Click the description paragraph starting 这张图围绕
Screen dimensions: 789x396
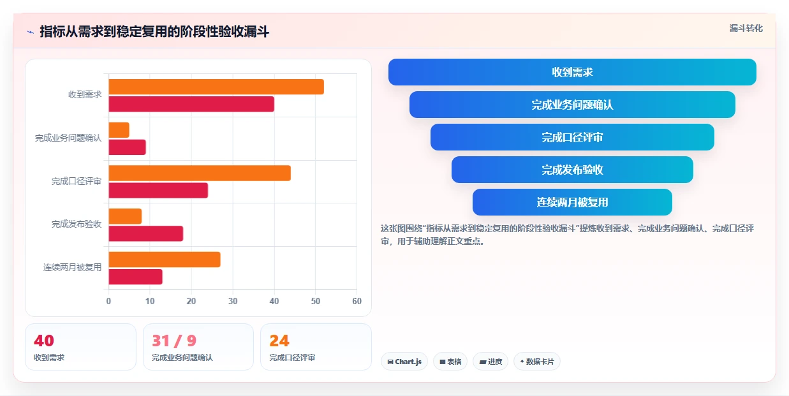568,235
